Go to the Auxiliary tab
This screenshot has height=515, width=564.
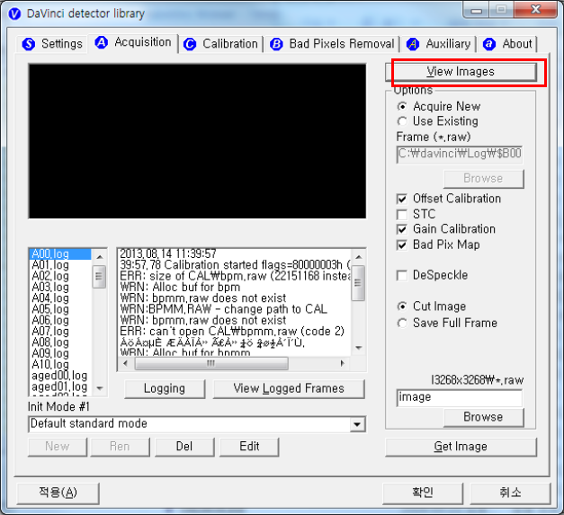coord(438,44)
